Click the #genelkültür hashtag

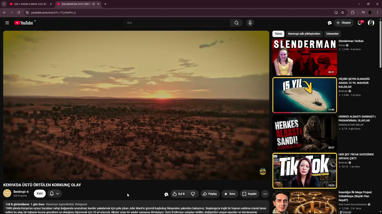pyautogui.click(x=66, y=204)
